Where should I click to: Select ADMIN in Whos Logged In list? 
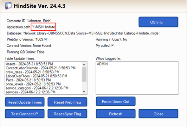[x=102, y=64]
